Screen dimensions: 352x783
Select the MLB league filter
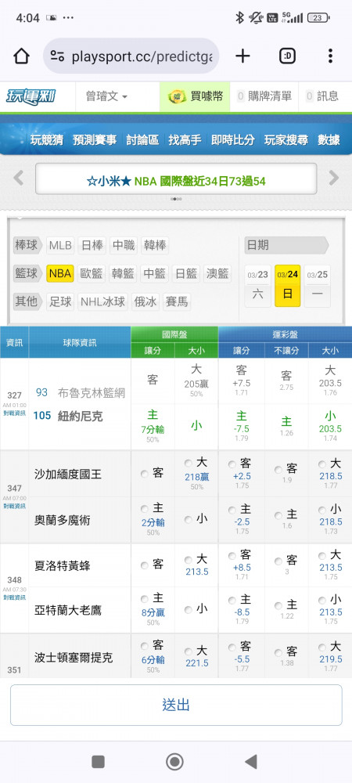click(60, 246)
